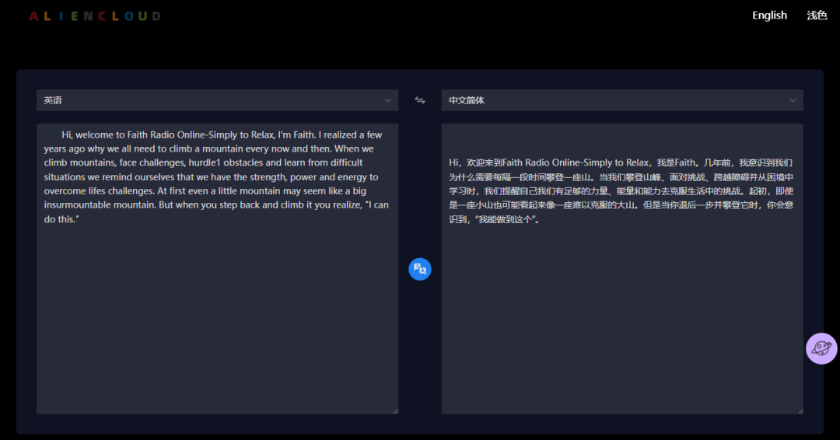This screenshot has height=440, width=840.
Task: Open the 英语 source language dropdown
Action: tap(218, 100)
